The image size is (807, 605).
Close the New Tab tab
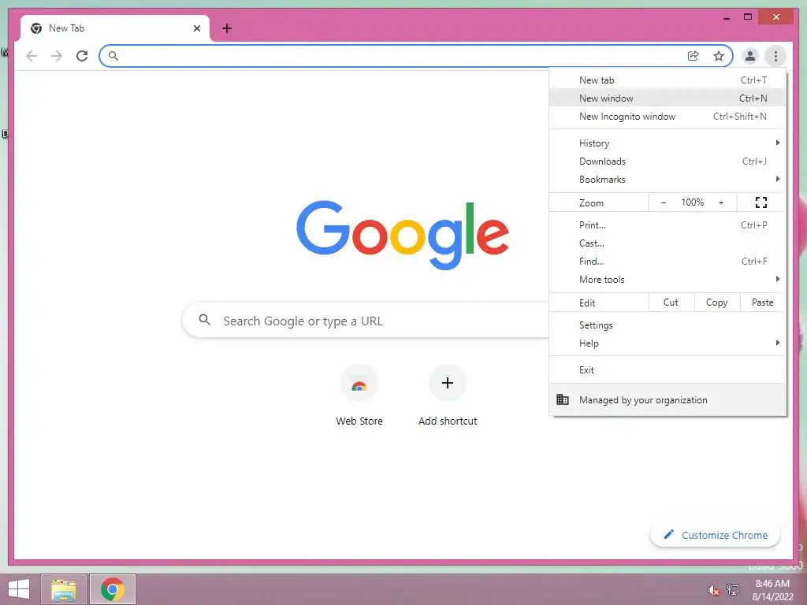[x=196, y=28]
